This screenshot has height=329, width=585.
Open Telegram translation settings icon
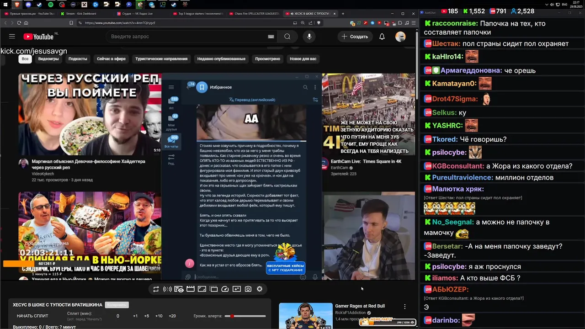315,99
